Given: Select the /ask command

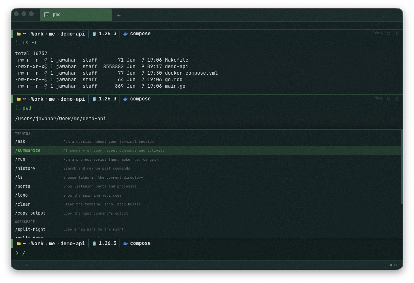Looking at the screenshot, I should (206, 141).
